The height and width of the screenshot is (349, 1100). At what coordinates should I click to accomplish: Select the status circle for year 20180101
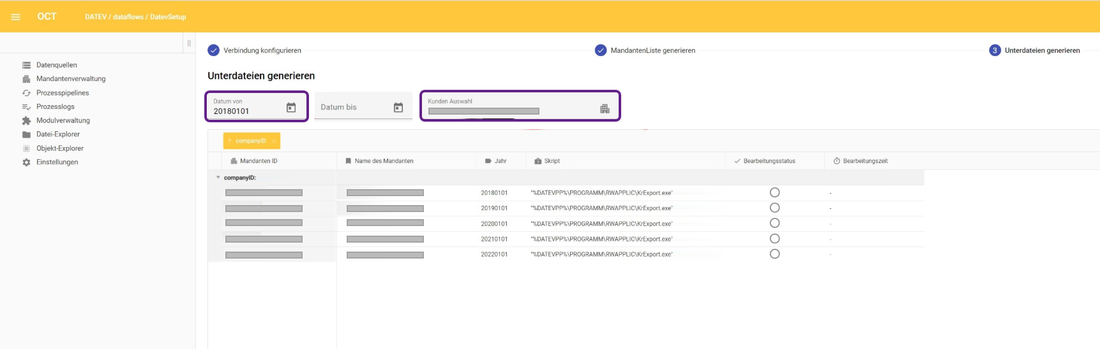774,192
